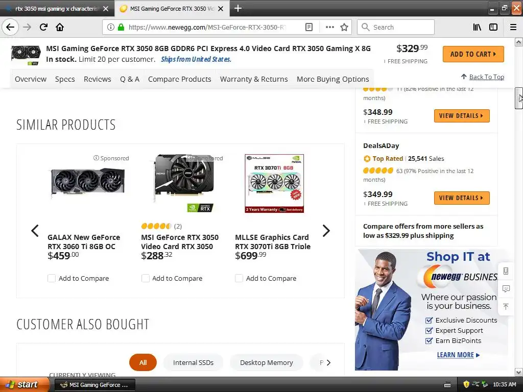523x392 pixels.
Task: Open the Compare Products tab
Action: 179,79
